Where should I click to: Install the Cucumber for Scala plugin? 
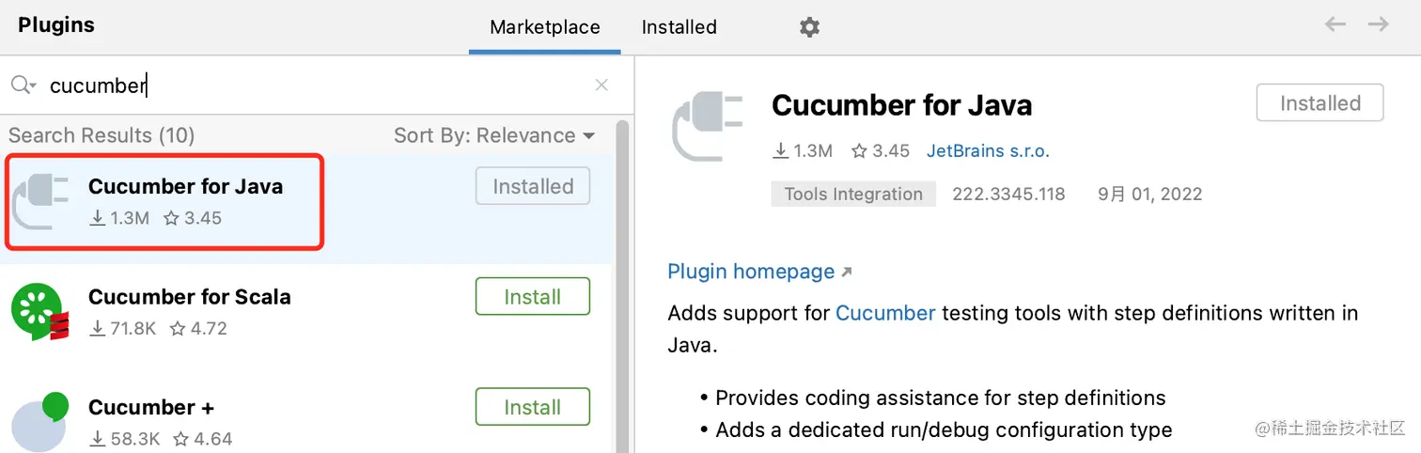pos(533,297)
